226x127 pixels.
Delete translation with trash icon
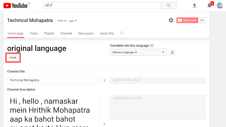tap(172, 52)
